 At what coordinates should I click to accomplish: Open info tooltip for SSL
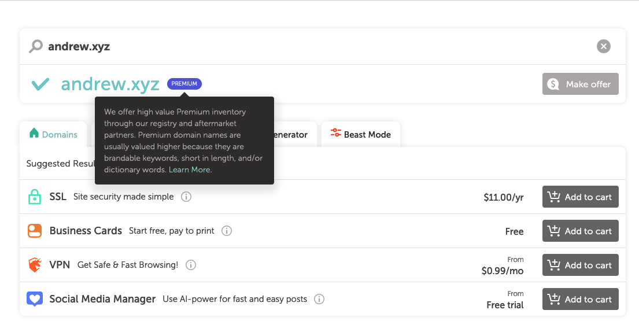tap(186, 197)
